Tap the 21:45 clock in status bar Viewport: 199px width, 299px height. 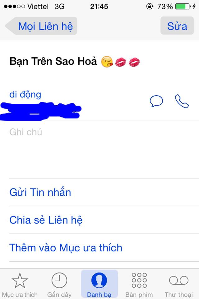(99, 7)
